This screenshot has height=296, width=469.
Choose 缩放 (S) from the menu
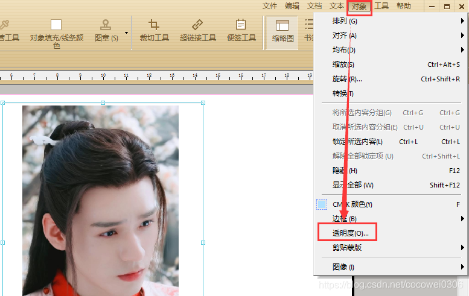tap(391, 65)
